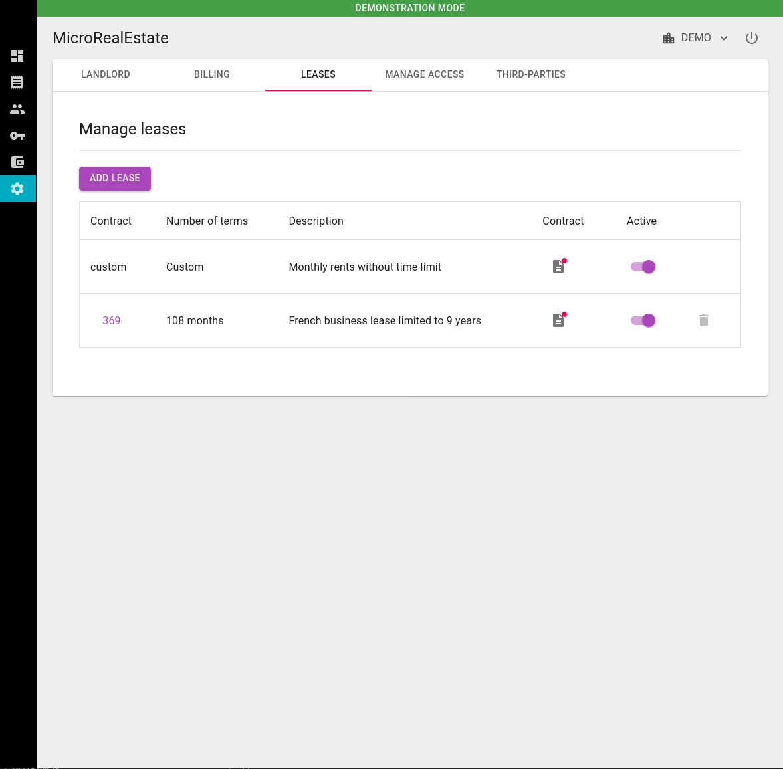This screenshot has height=769, width=783.
Task: Toggle Active switch for custom lease
Action: coord(643,267)
